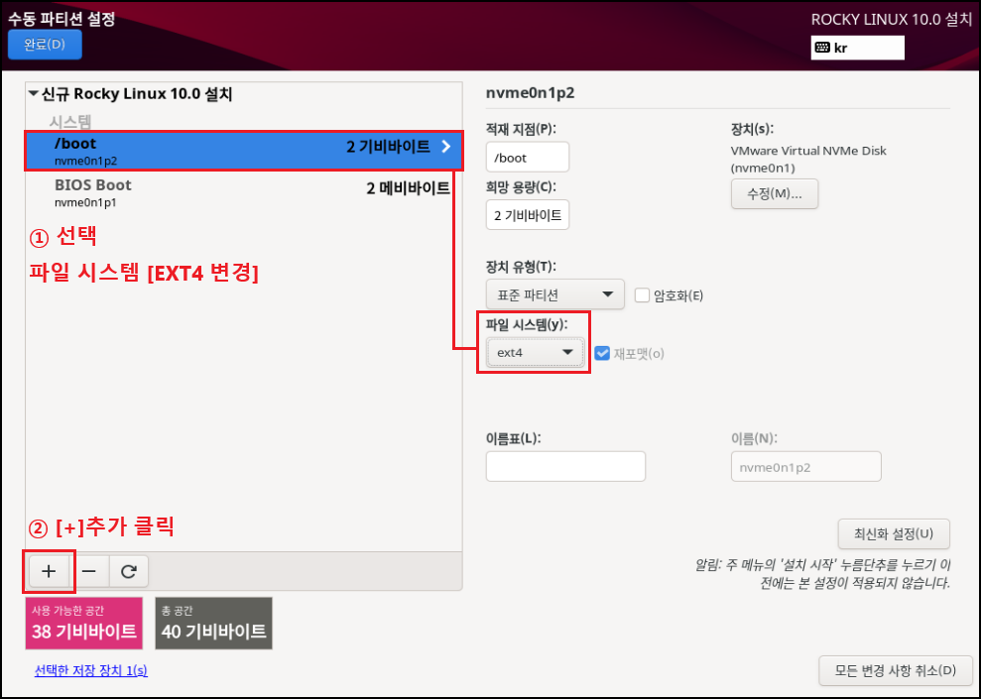Click the VMware Virtual NVMe Disk device text
Screen dimensions: 981x699
tap(808, 159)
